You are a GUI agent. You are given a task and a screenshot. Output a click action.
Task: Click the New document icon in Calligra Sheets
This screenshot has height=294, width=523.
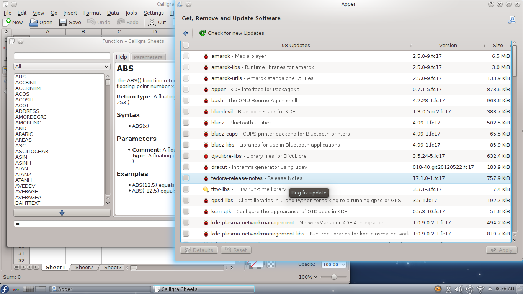point(7,23)
